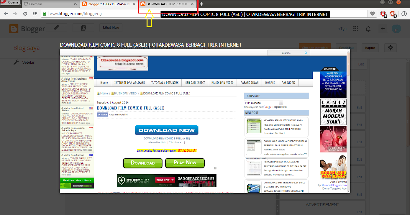Click the Facebook Suka like button
410x215 pixels.
point(102,115)
